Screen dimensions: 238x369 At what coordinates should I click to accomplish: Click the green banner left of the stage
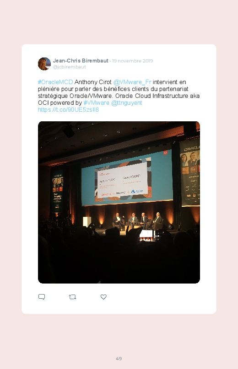pos(58,191)
